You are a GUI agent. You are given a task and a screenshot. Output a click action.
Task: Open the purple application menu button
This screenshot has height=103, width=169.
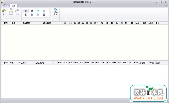coord(5,6)
